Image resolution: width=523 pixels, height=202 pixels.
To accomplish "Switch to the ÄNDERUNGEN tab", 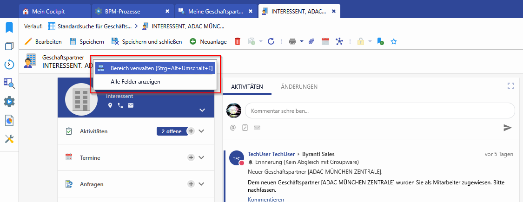I will coord(299,86).
